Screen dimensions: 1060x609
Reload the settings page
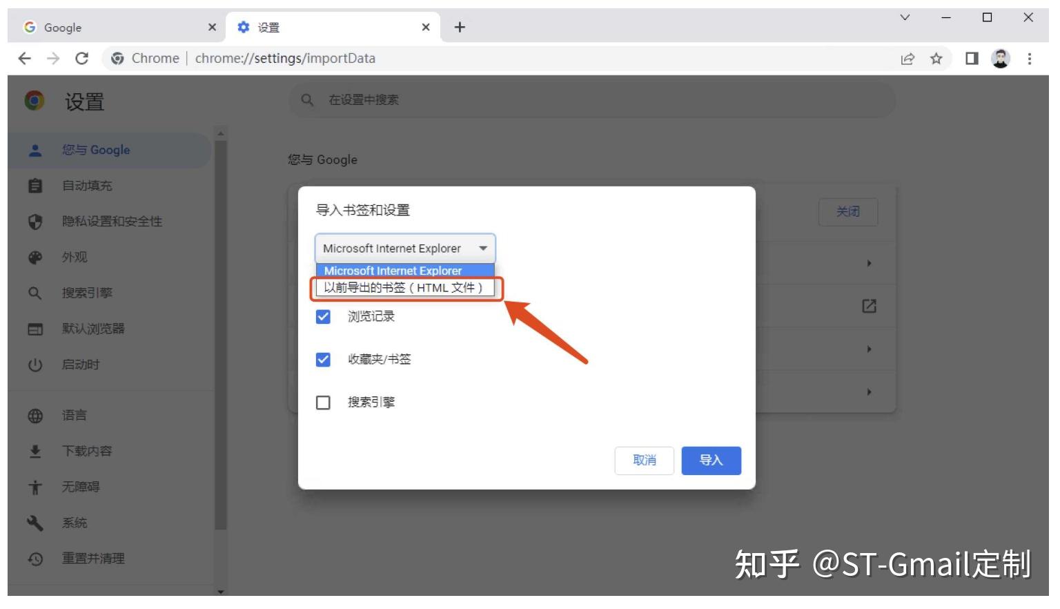[81, 59]
